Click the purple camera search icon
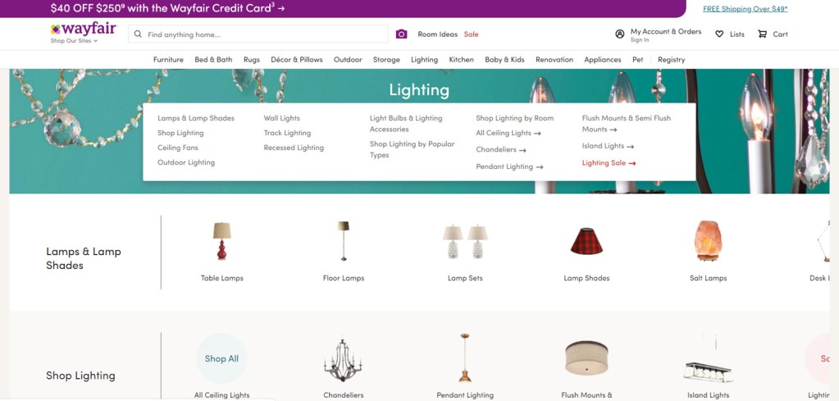 point(401,34)
